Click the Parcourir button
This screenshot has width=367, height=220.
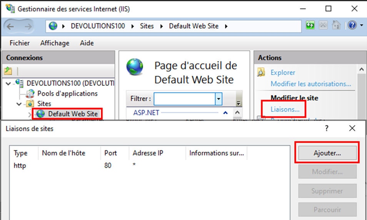pyautogui.click(x=327, y=210)
